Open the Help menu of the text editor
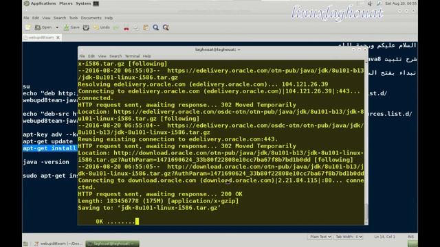The height and width of the screenshot is (247, 440). click(x=109, y=18)
